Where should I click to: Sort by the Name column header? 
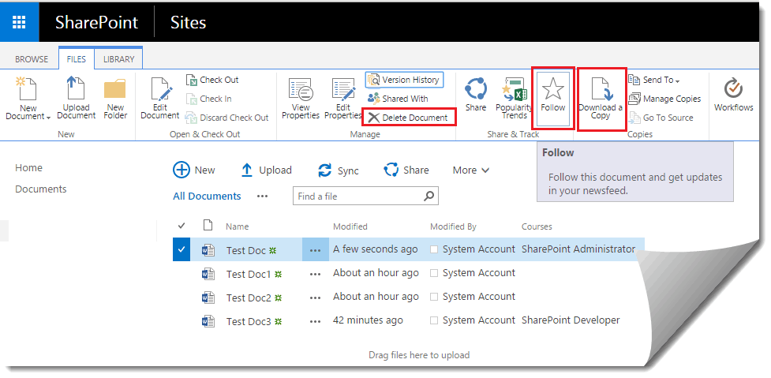(237, 226)
